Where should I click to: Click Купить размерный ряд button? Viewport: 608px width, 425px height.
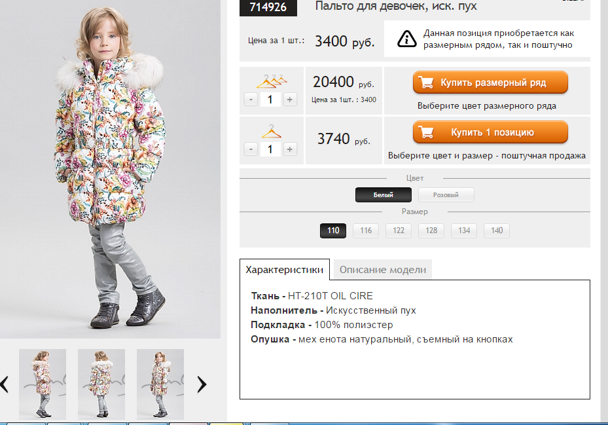490,83
